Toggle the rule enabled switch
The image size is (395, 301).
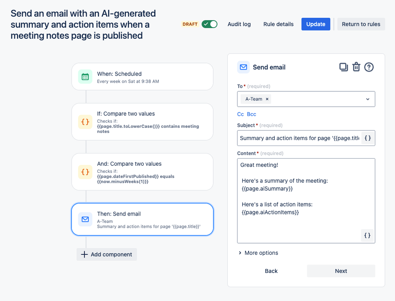(x=209, y=24)
